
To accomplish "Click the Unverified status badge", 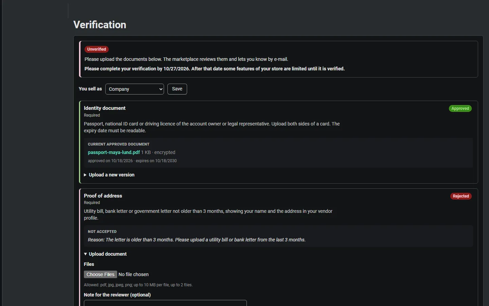I will pyautogui.click(x=97, y=49).
